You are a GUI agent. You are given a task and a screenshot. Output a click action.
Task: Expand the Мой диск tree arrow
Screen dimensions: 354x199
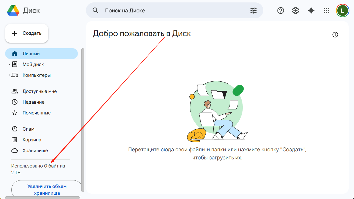pyautogui.click(x=9, y=64)
